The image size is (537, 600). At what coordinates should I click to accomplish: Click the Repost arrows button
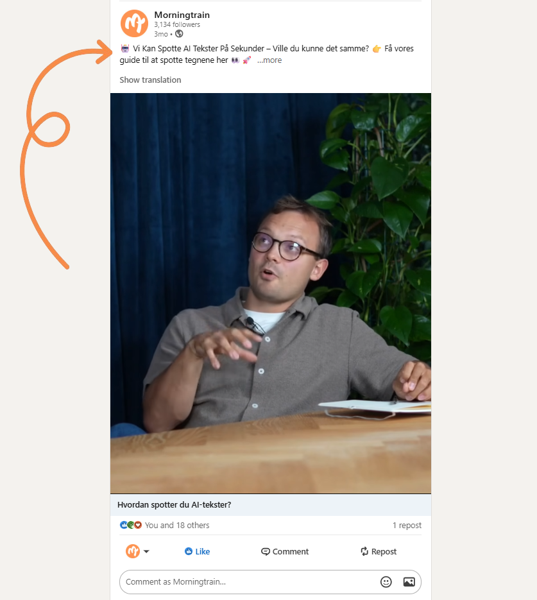click(x=379, y=551)
